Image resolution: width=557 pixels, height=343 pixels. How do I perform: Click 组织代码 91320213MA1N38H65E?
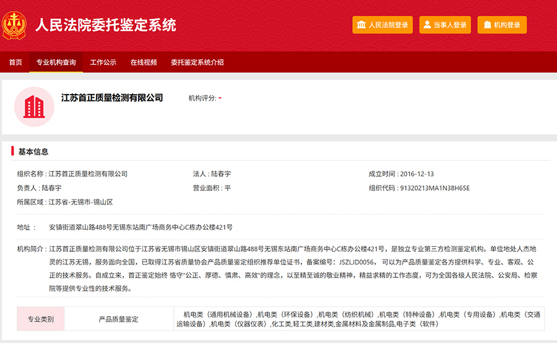coord(435,188)
